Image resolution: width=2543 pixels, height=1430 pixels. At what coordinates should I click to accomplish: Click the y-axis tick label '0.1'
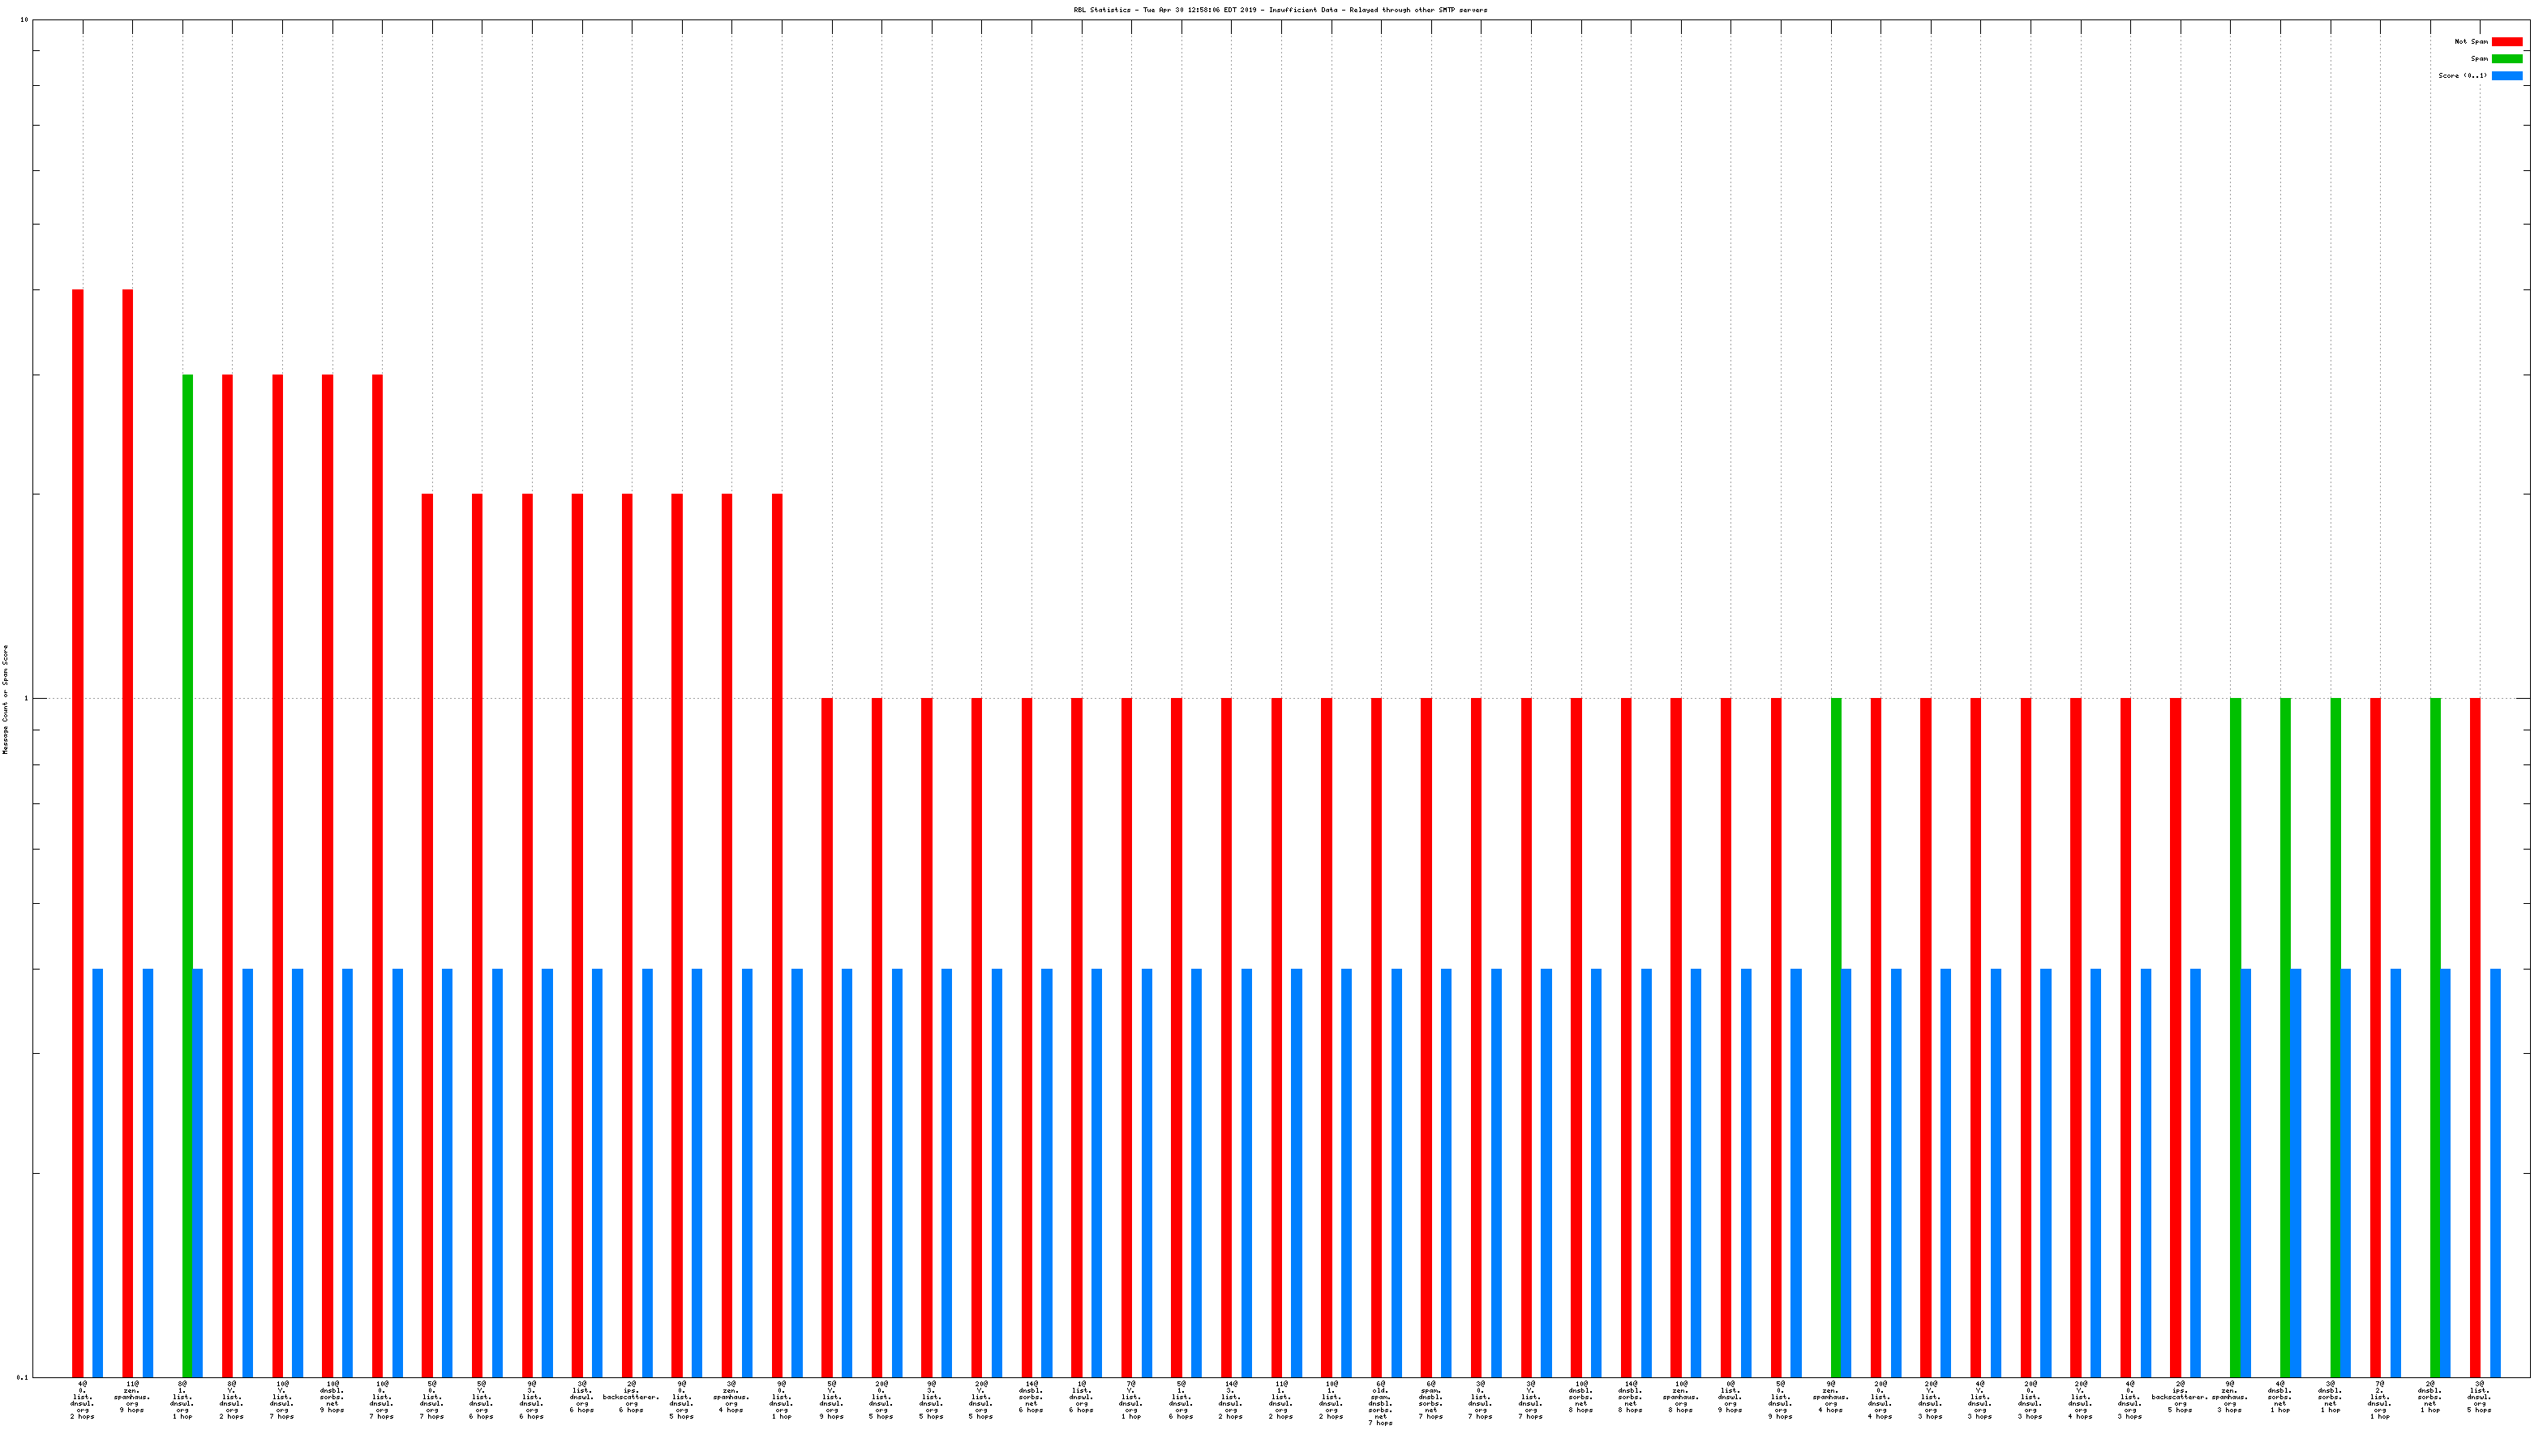point(22,1376)
